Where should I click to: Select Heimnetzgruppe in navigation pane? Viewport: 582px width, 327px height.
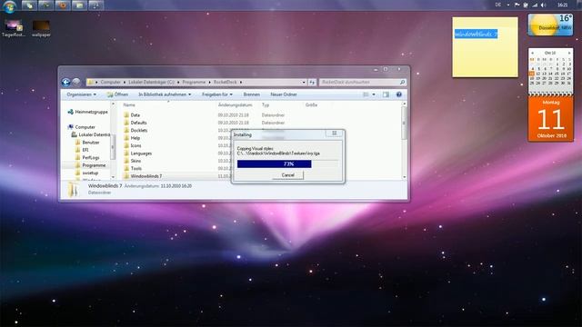coord(91,112)
